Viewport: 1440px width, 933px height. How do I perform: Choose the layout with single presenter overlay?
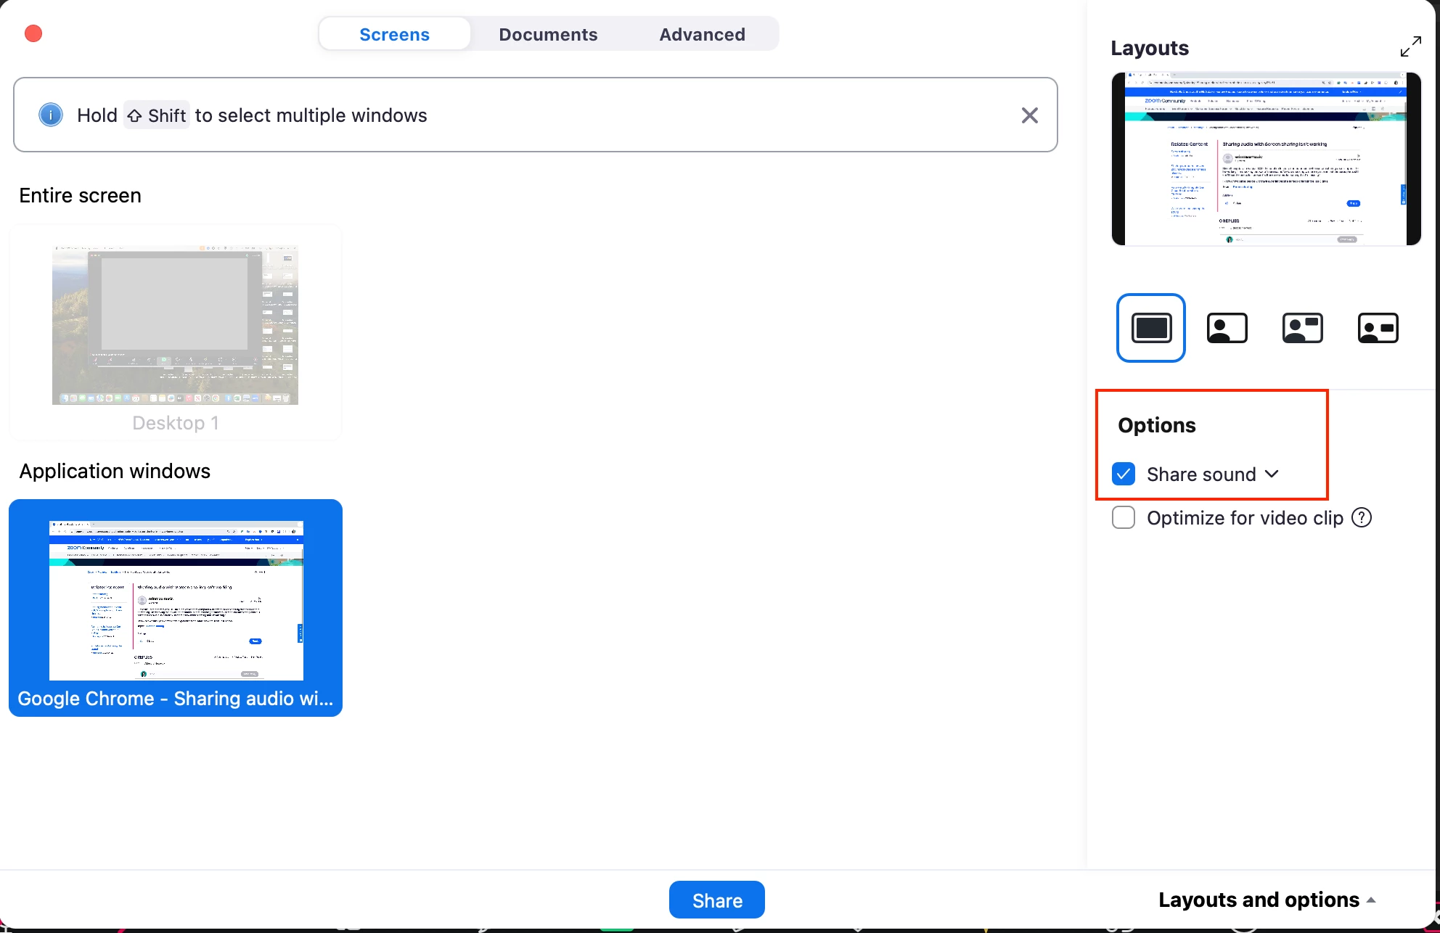[1227, 328]
